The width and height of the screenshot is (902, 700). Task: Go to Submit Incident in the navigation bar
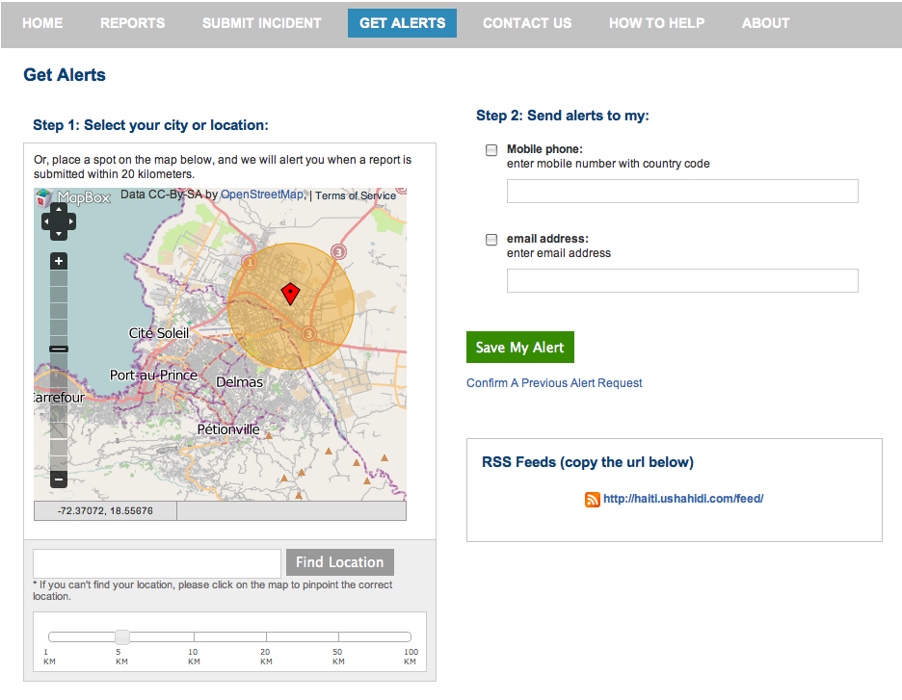[x=261, y=23]
